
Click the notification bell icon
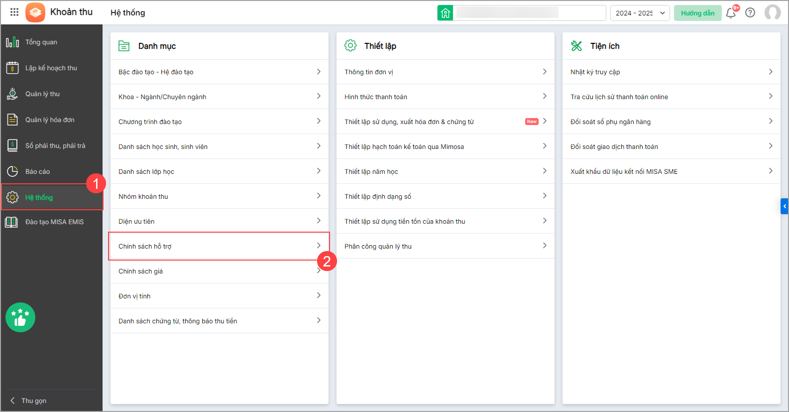[730, 13]
